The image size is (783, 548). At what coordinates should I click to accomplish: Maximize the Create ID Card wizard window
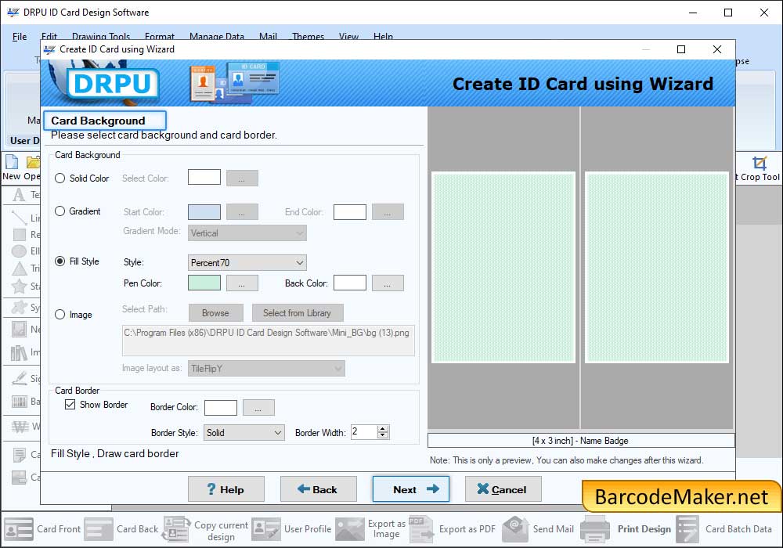680,49
